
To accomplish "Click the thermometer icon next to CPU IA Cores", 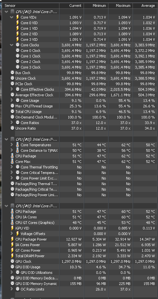I will click(12, 217).
